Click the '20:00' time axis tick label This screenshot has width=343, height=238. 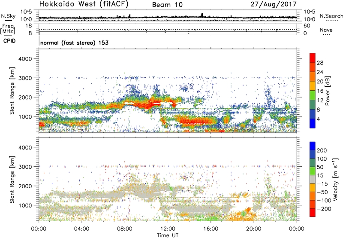coord(254,229)
